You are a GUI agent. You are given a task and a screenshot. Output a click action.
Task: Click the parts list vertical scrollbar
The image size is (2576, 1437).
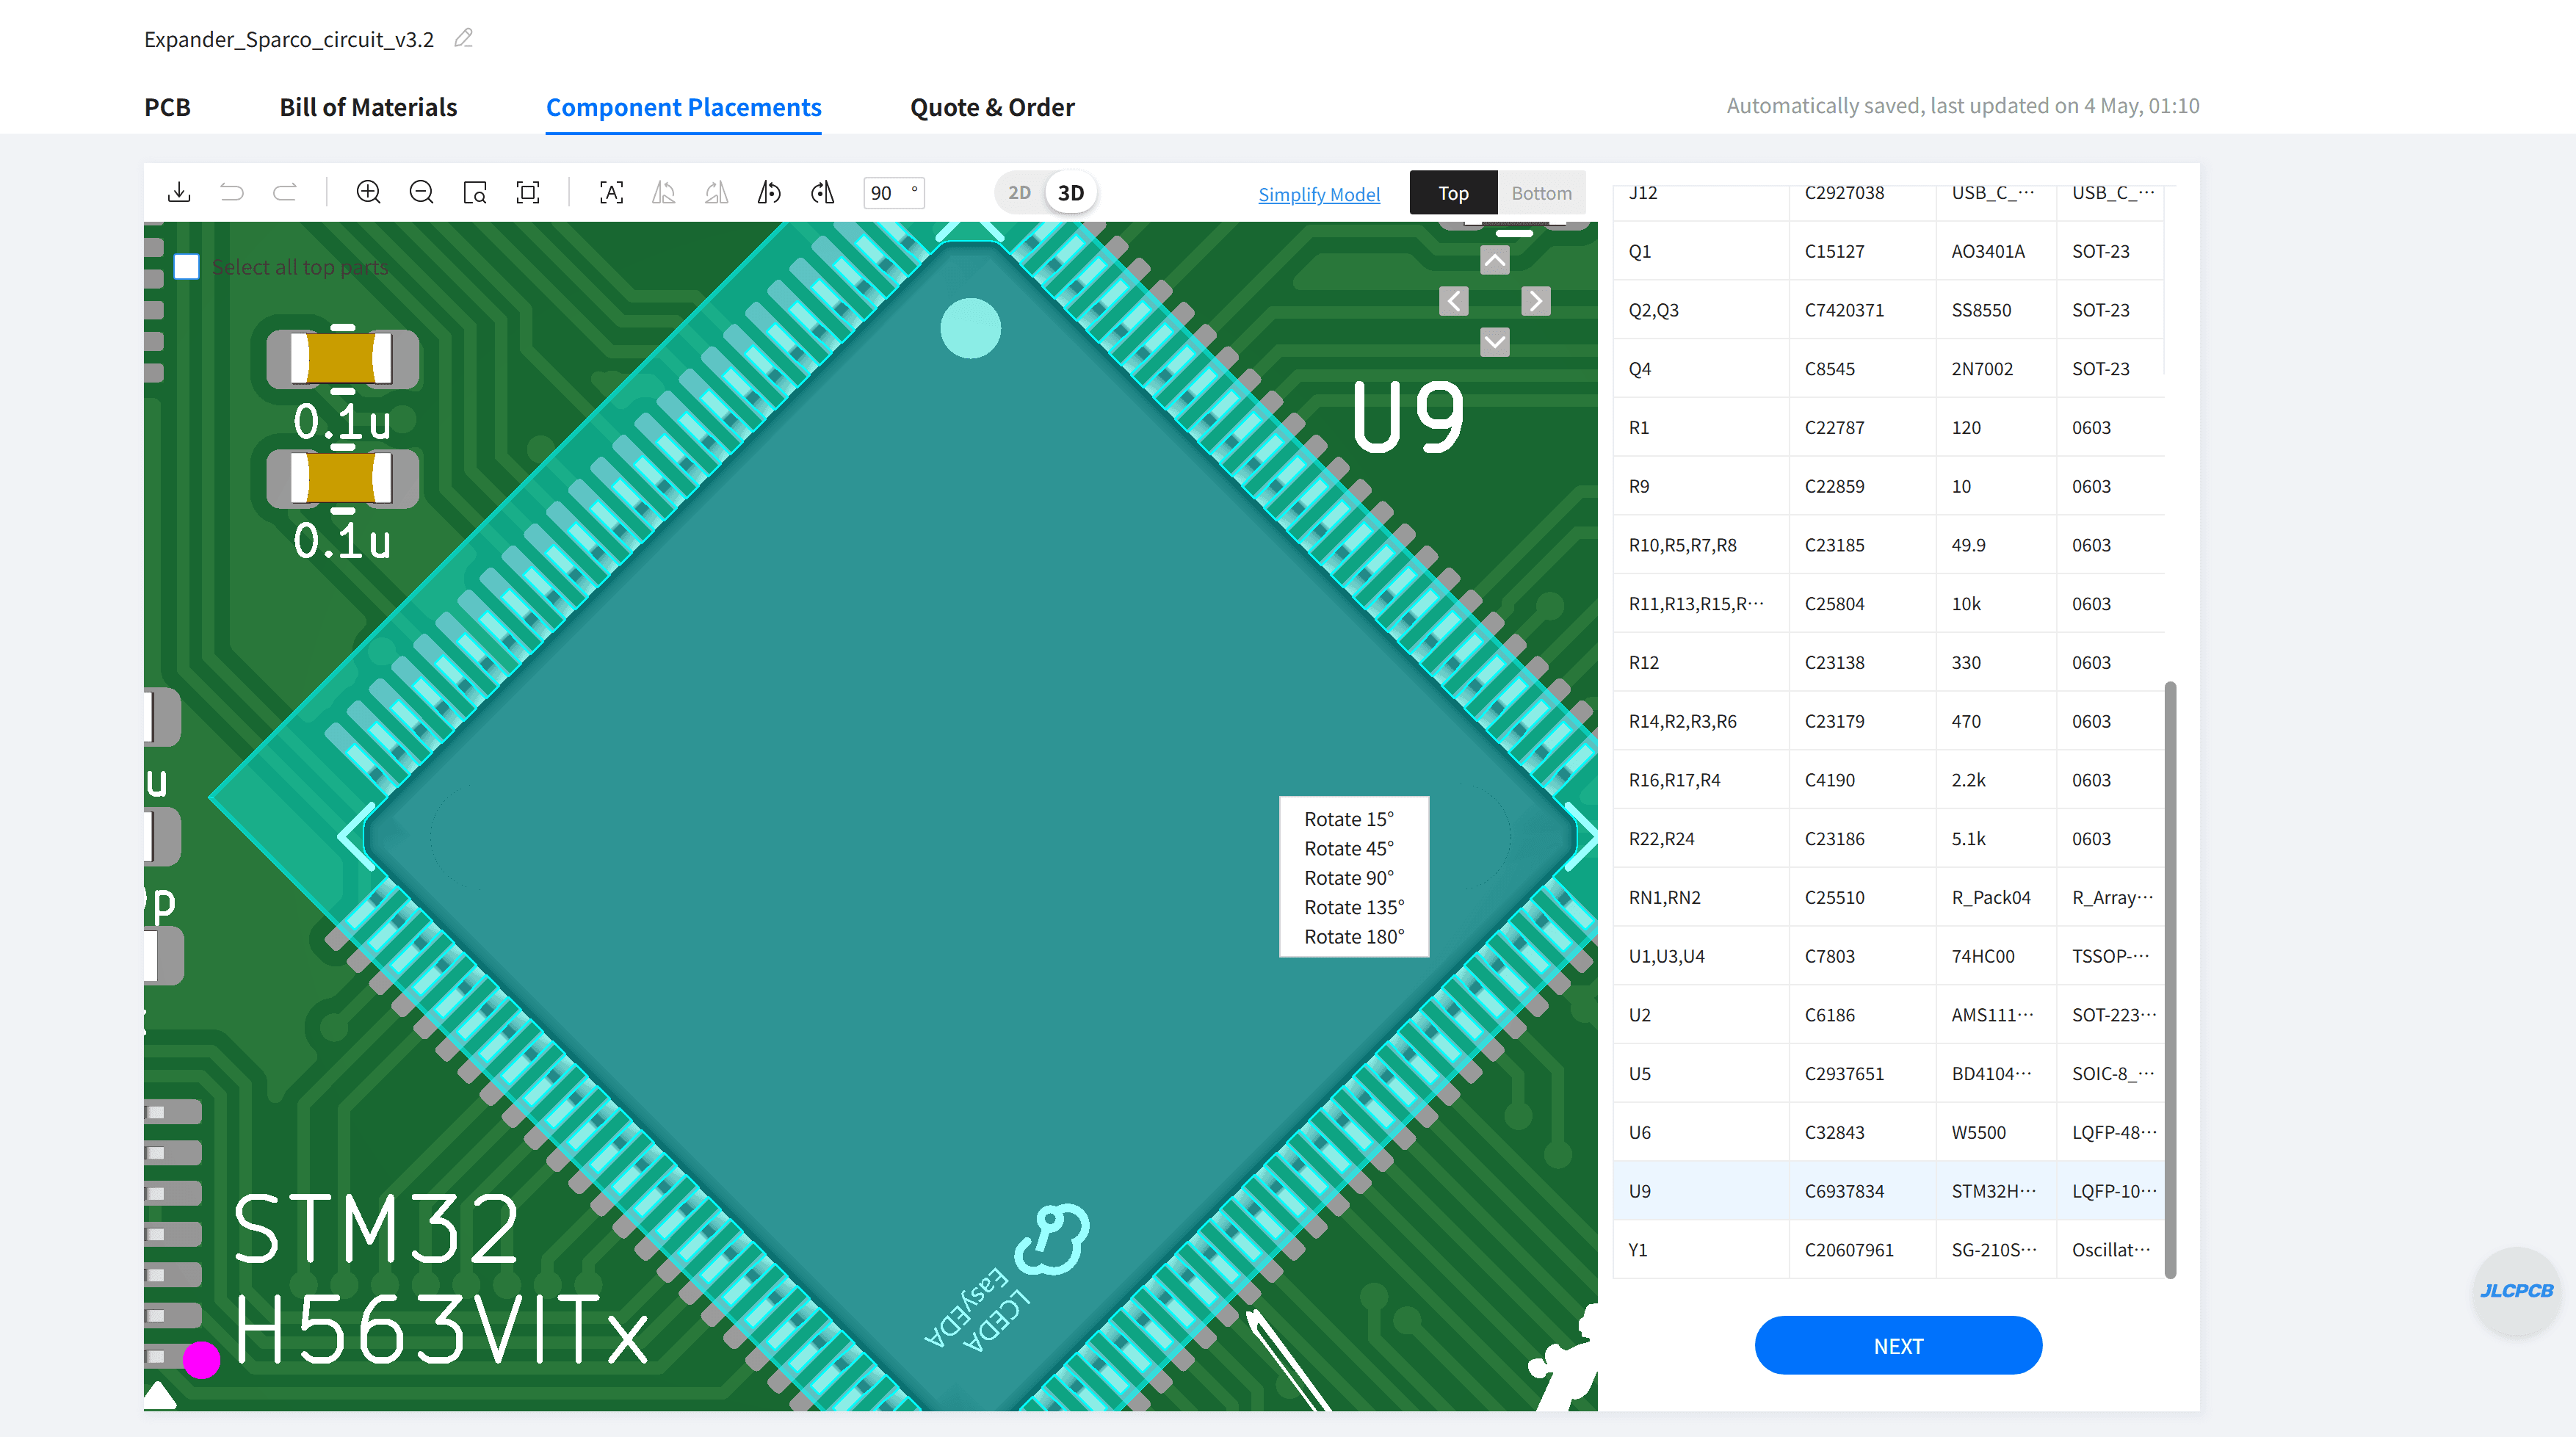click(2170, 980)
